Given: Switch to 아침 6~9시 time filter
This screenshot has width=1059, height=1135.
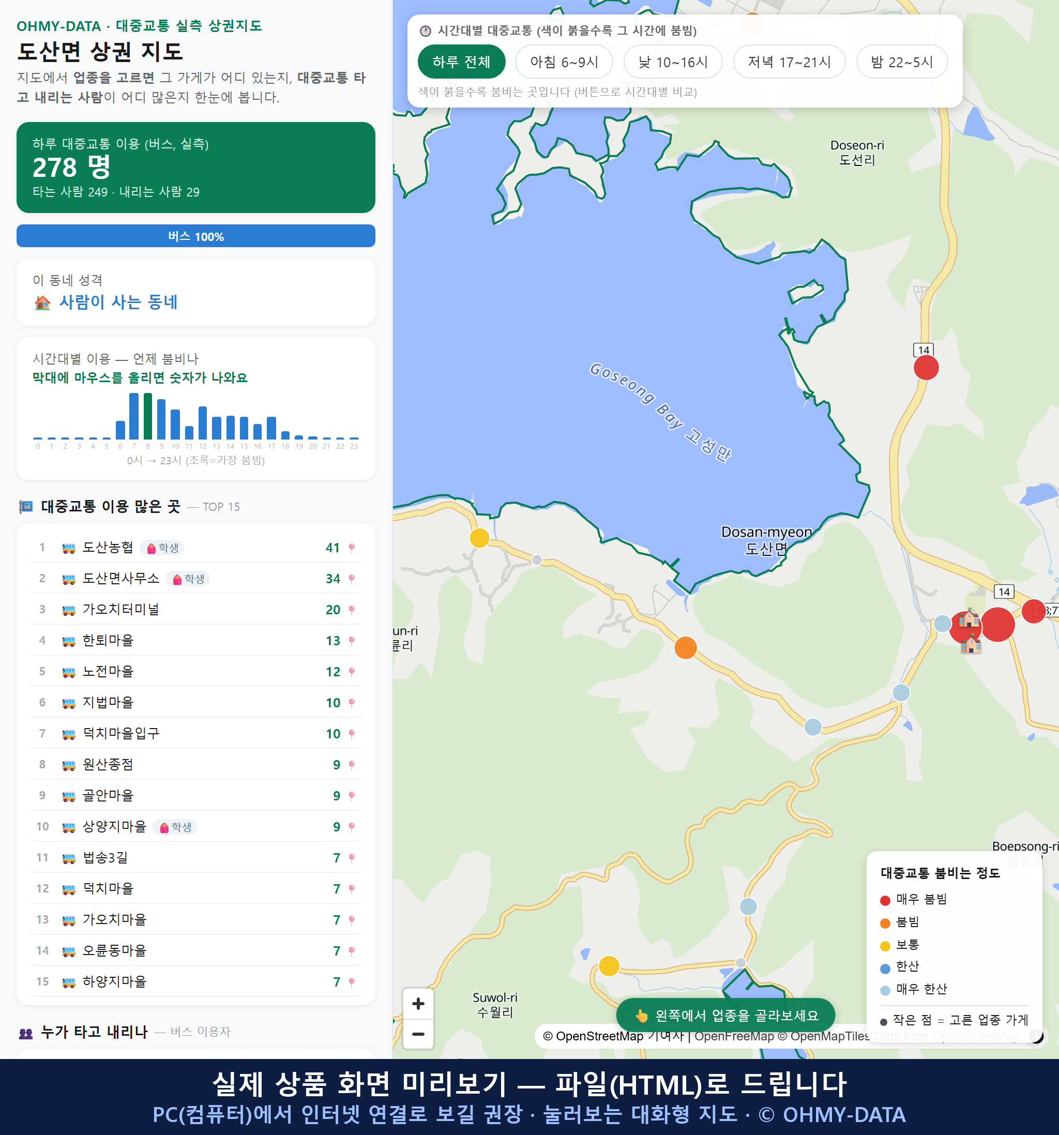Looking at the screenshot, I should coord(564,62).
